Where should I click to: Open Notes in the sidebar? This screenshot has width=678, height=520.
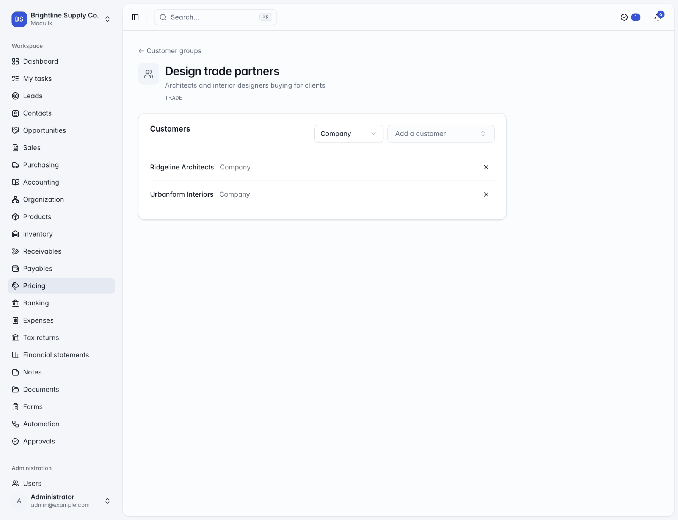coord(61,372)
